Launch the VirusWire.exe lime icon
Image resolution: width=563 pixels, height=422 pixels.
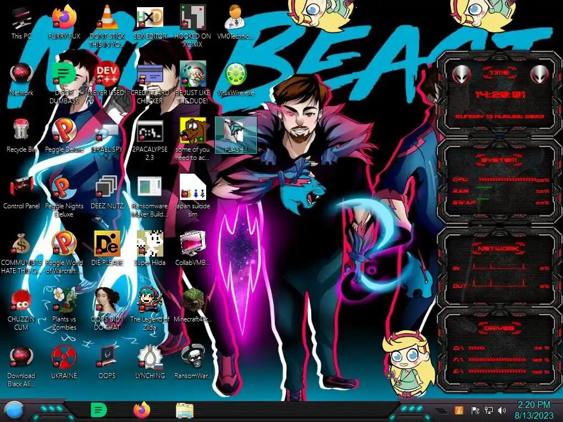[235, 79]
